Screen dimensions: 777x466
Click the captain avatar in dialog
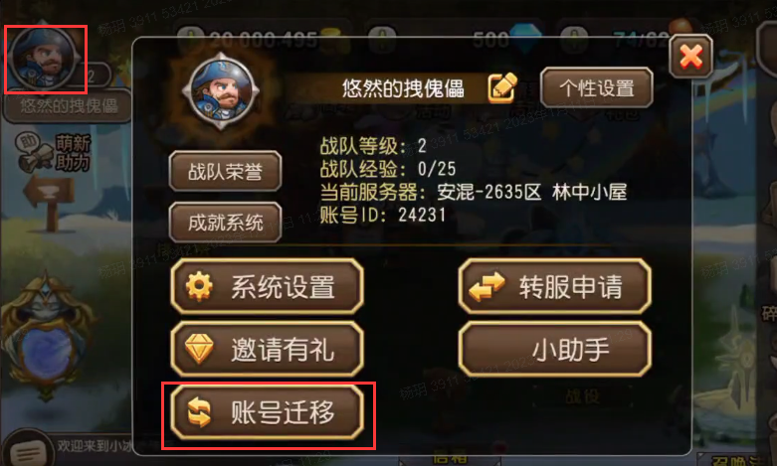point(221,91)
